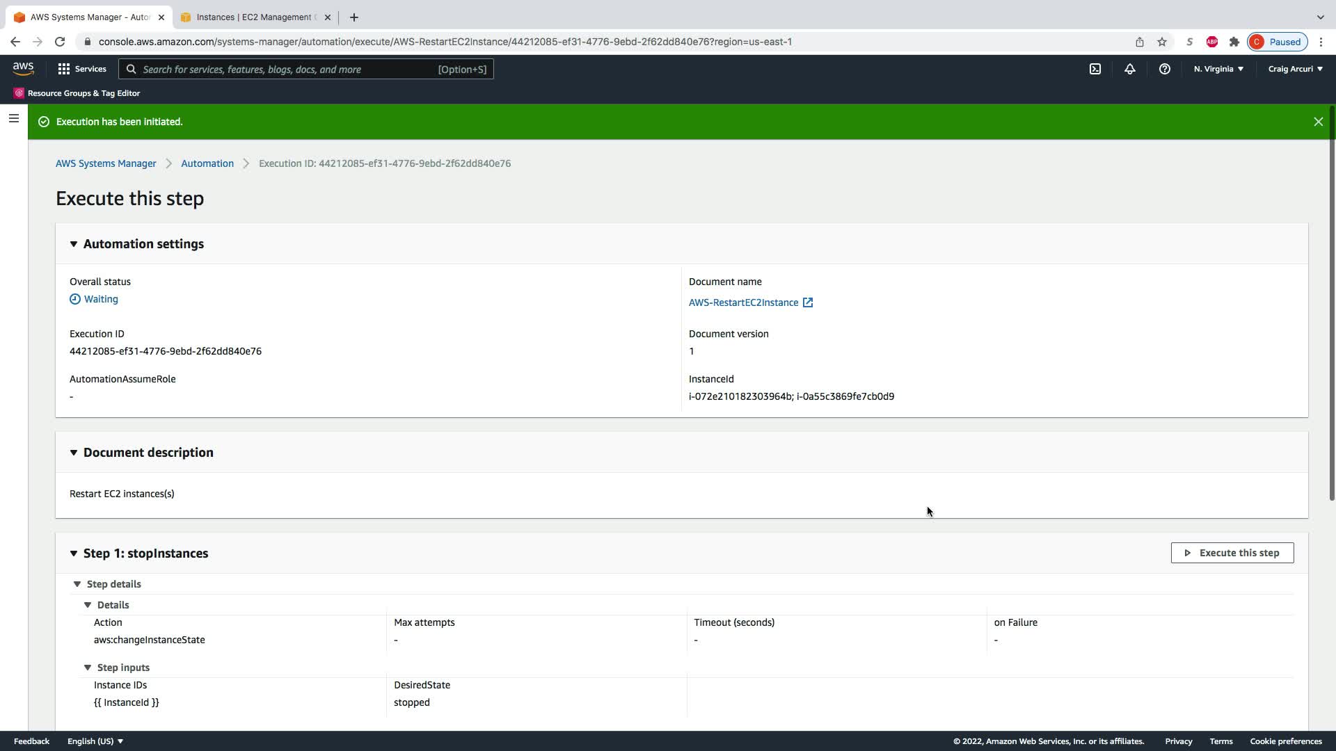Open the Services grid menu
Image resolution: width=1336 pixels, height=751 pixels.
point(82,69)
